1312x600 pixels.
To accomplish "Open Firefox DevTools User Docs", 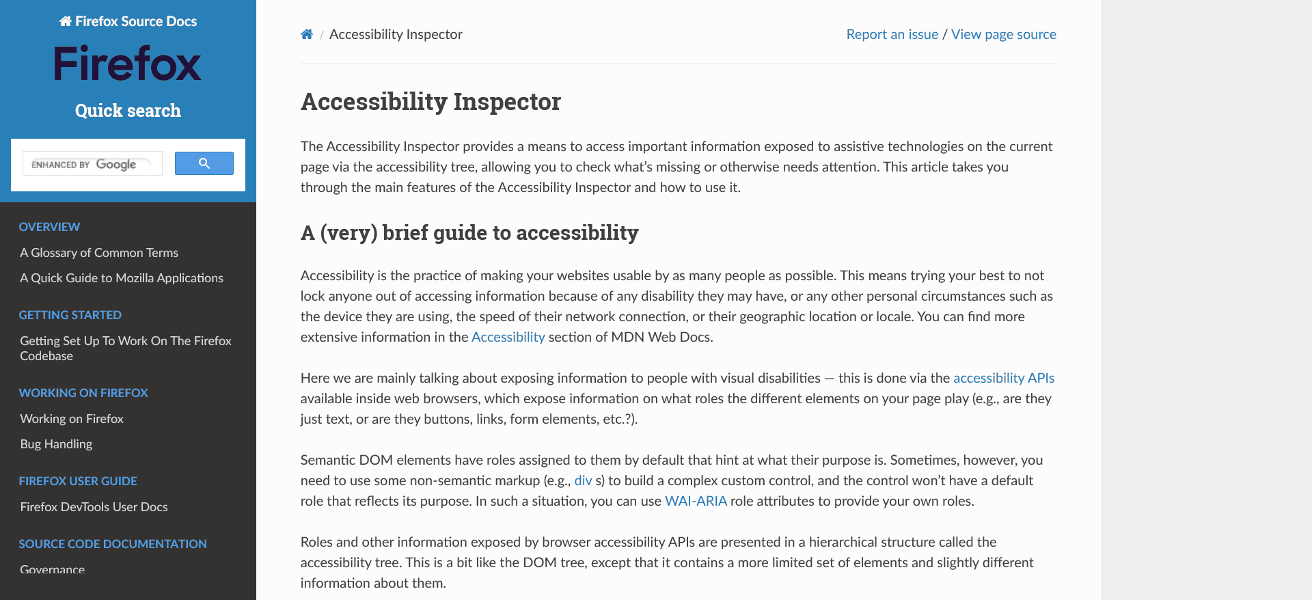I will point(94,506).
